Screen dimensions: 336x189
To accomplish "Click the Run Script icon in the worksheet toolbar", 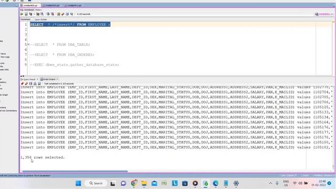I will (26, 14).
